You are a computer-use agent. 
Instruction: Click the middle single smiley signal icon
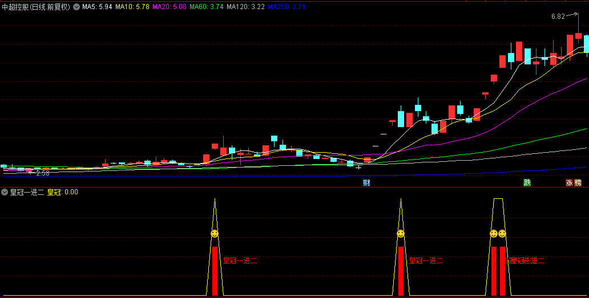[401, 234]
